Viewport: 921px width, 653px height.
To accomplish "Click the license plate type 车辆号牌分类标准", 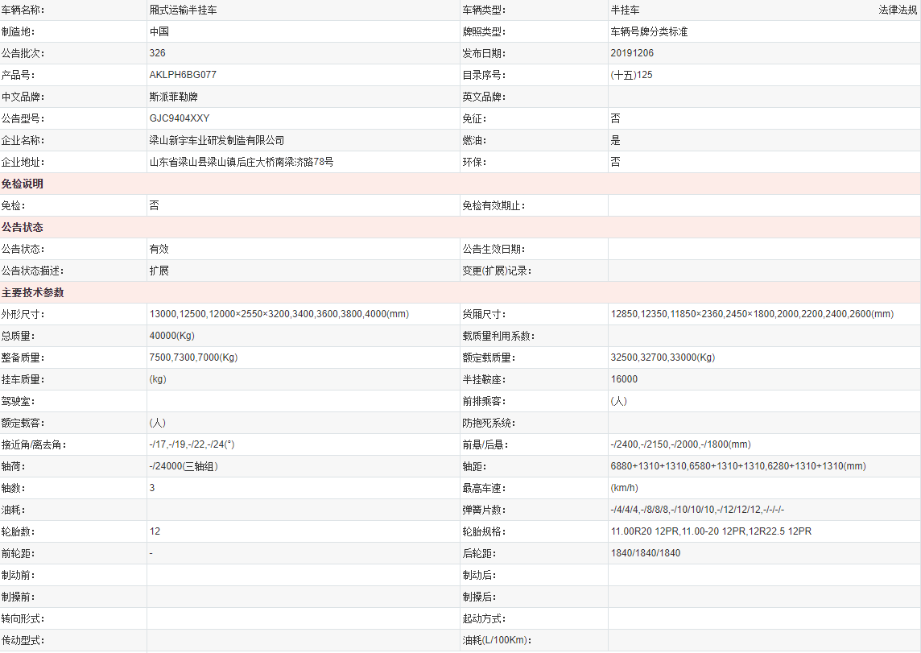I will pyautogui.click(x=649, y=31).
